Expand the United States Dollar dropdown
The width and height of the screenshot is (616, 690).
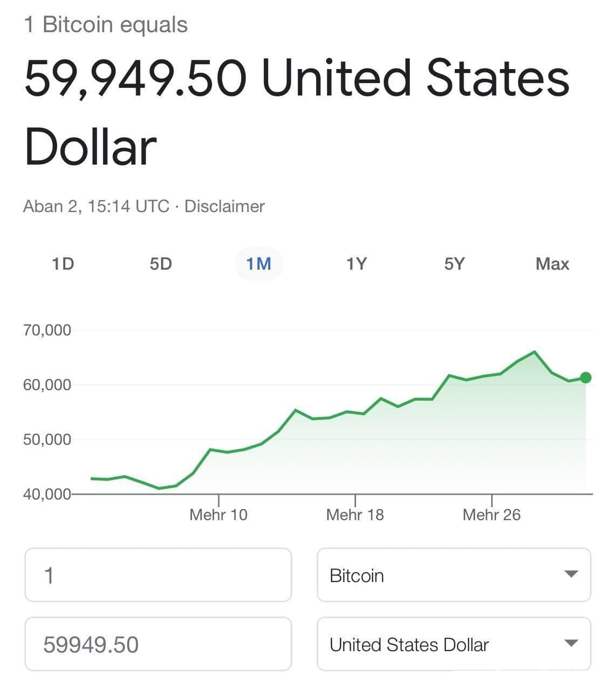[454, 644]
